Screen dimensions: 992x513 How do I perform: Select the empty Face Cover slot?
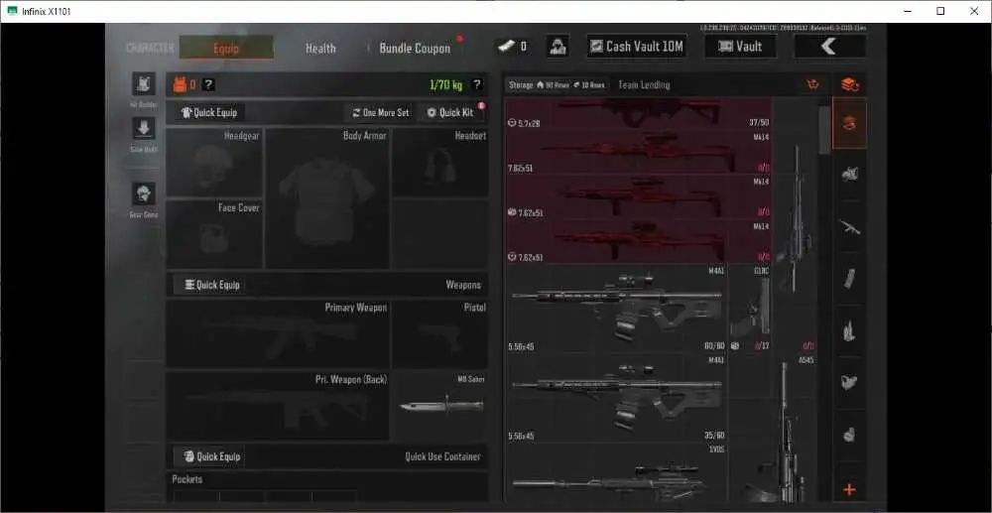point(214,234)
